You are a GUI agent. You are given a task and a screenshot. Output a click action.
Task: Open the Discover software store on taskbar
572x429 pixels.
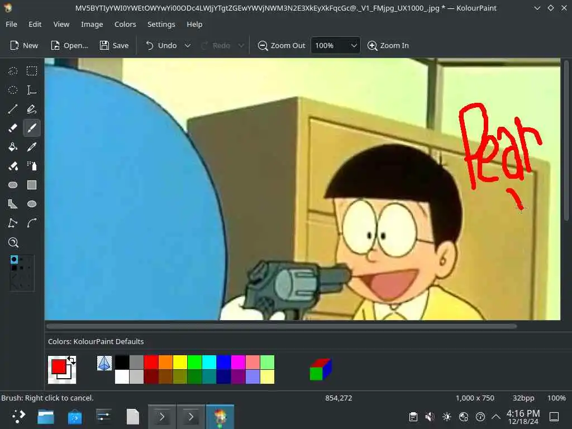[75, 417]
